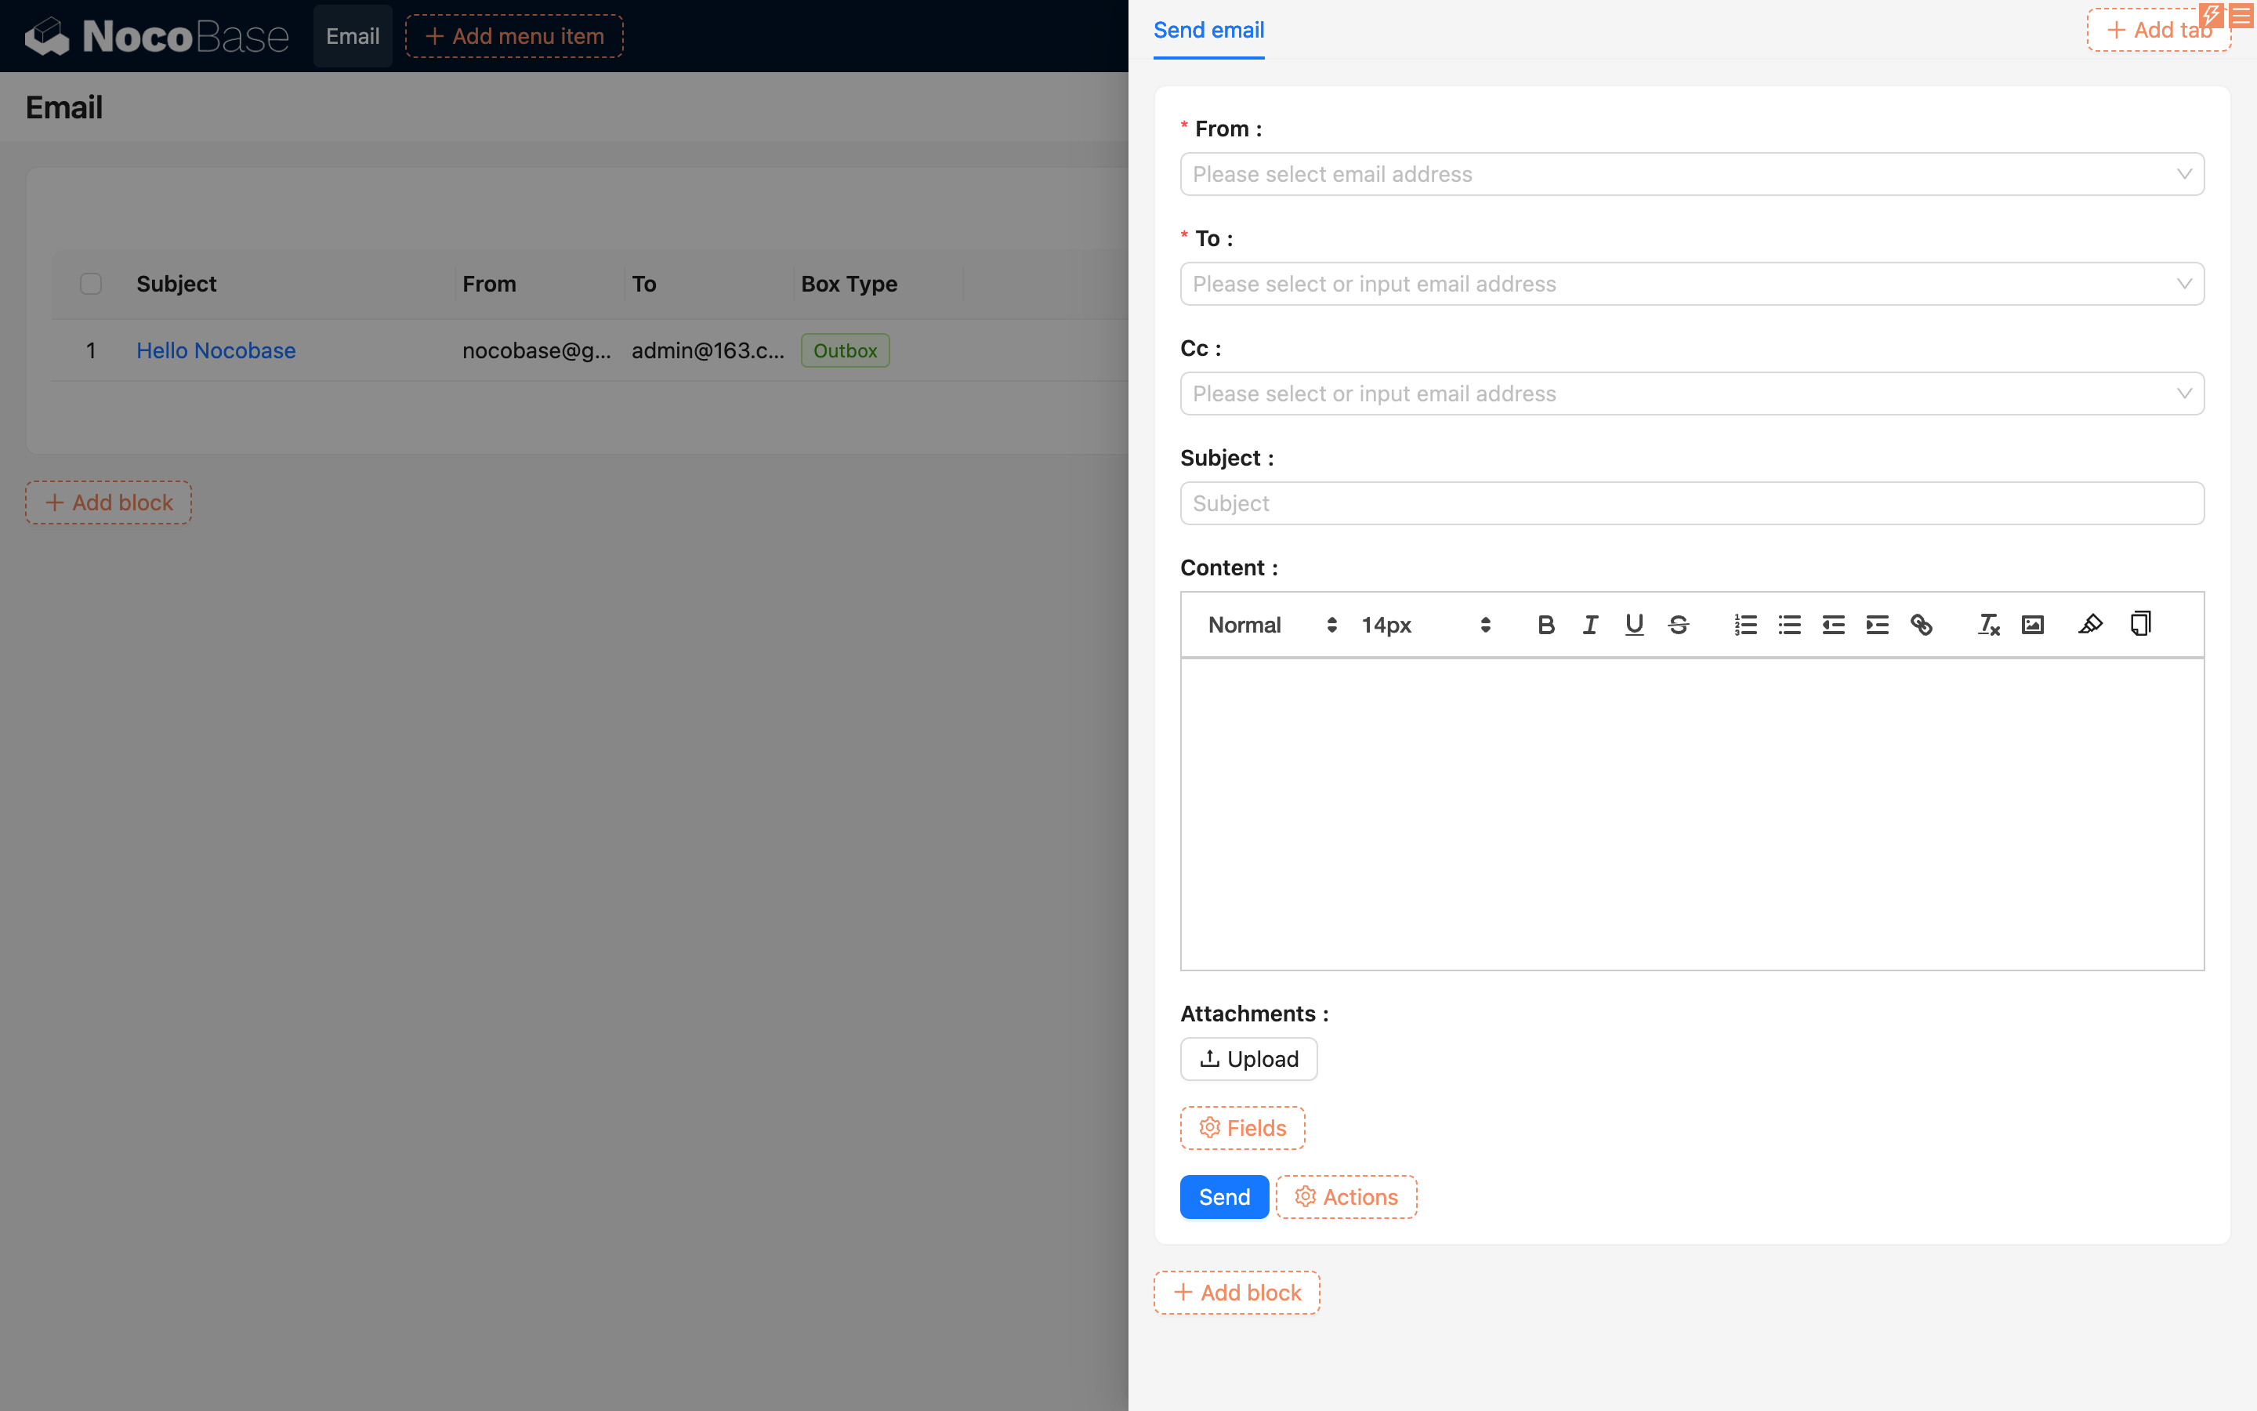Insert a numbered ordered list
The height and width of the screenshot is (1411, 2257).
coord(1745,624)
